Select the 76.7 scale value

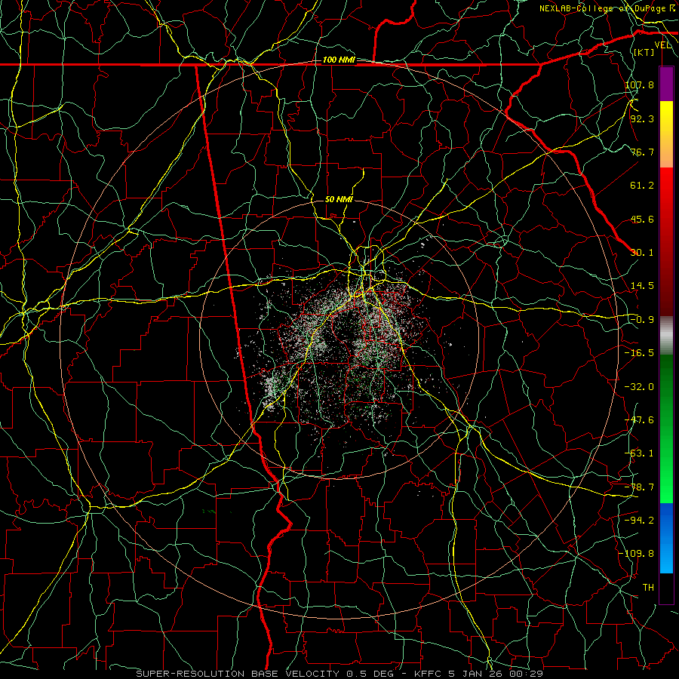point(642,152)
